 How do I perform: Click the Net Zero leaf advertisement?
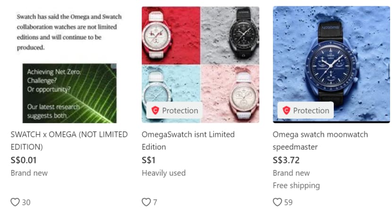tap(69, 93)
